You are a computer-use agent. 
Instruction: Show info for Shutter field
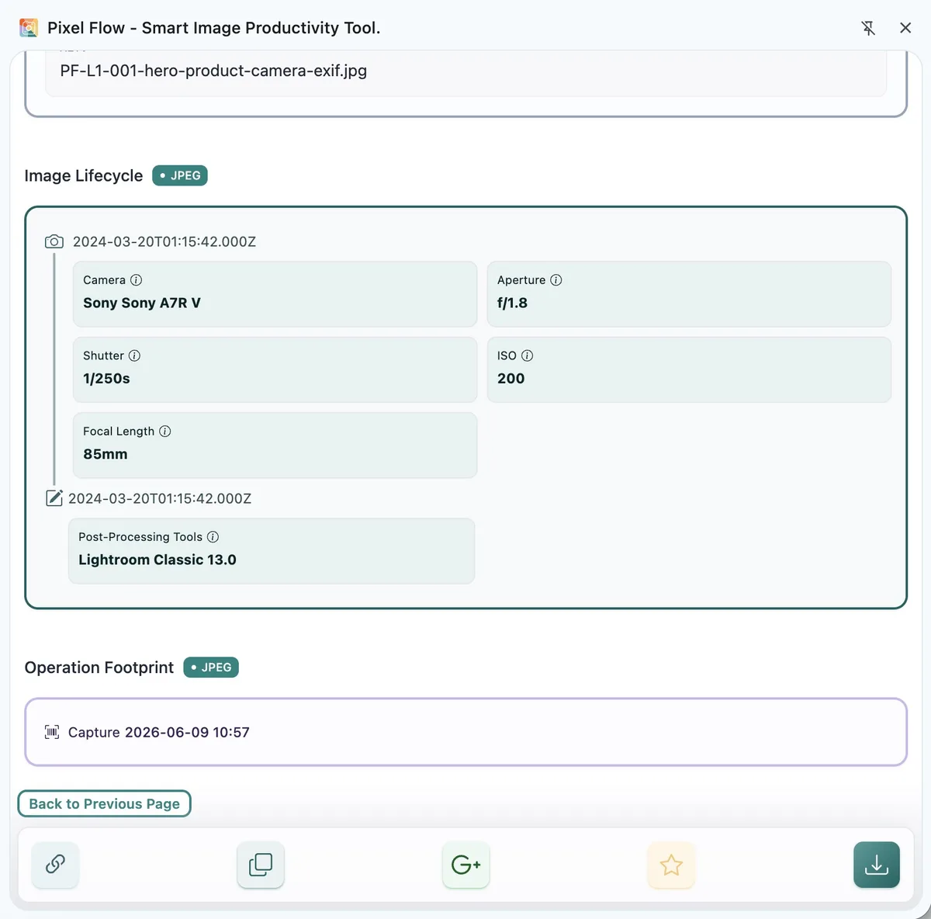[x=134, y=355]
